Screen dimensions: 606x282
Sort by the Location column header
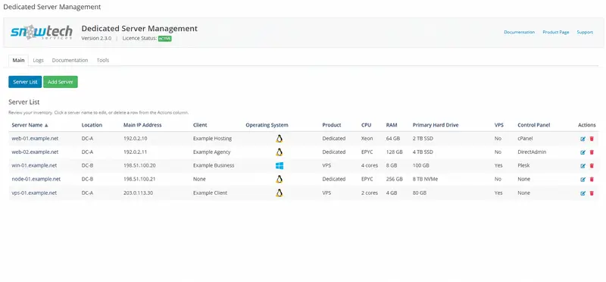click(x=92, y=125)
